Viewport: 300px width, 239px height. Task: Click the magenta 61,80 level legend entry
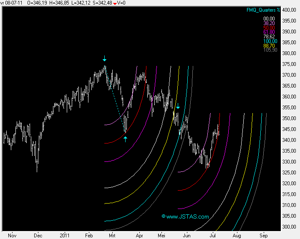pyautogui.click(x=269, y=32)
